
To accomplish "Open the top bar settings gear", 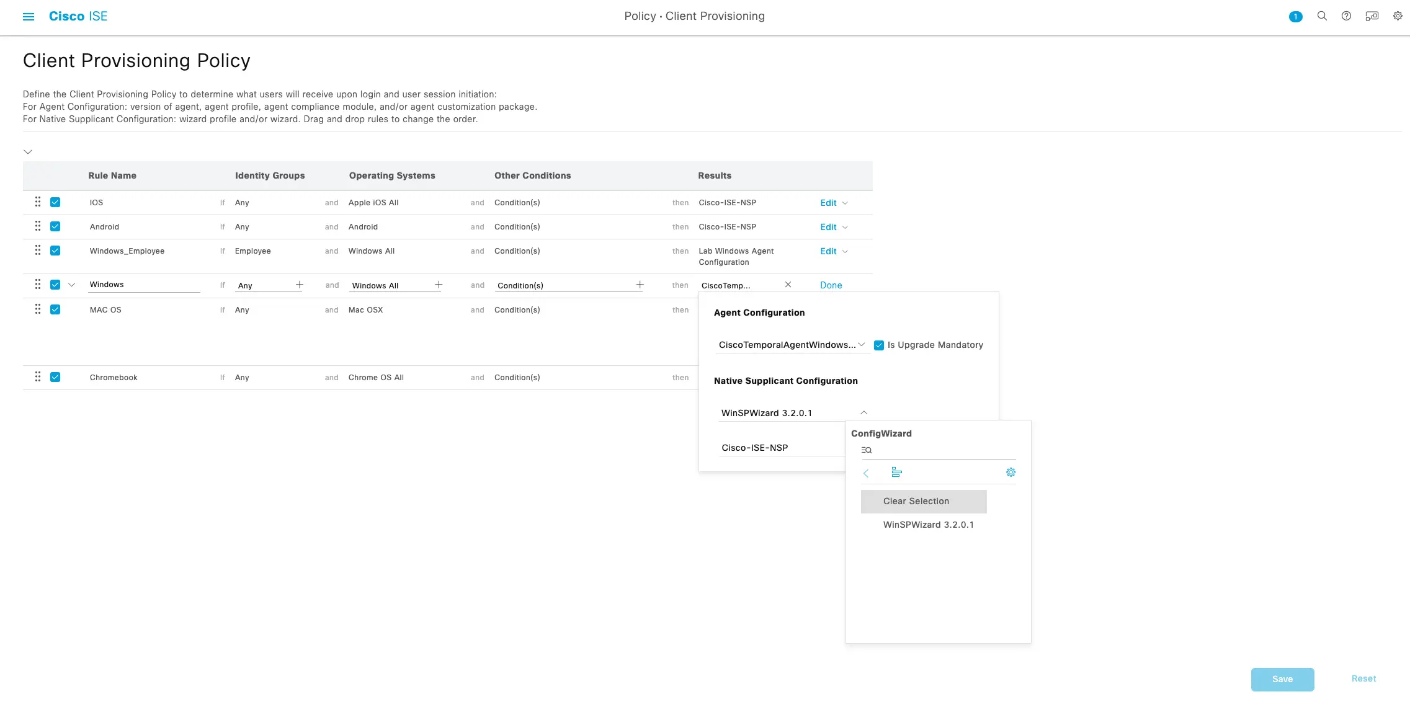I will point(1398,16).
